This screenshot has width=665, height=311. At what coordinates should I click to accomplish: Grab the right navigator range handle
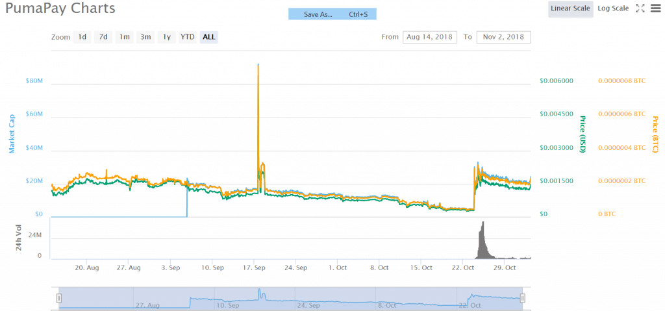pos(522,298)
